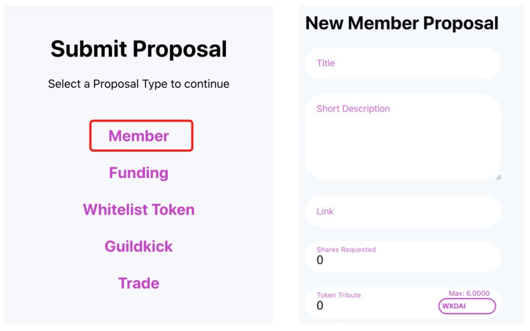
Task: Click the New Member Proposal heading
Action: (402, 23)
